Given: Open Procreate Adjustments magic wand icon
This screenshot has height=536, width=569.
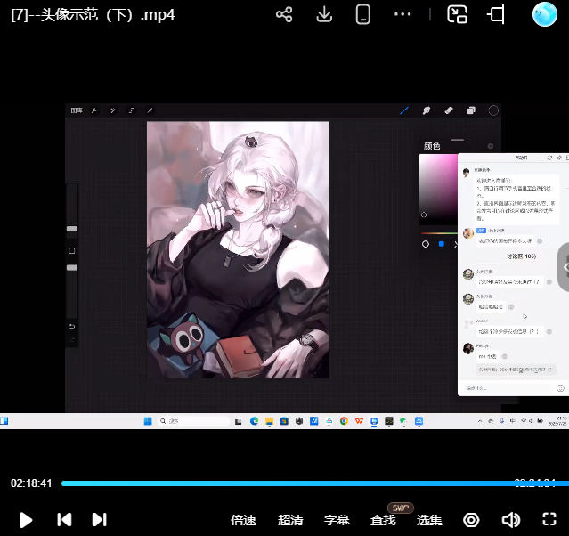Looking at the screenshot, I should 113,110.
